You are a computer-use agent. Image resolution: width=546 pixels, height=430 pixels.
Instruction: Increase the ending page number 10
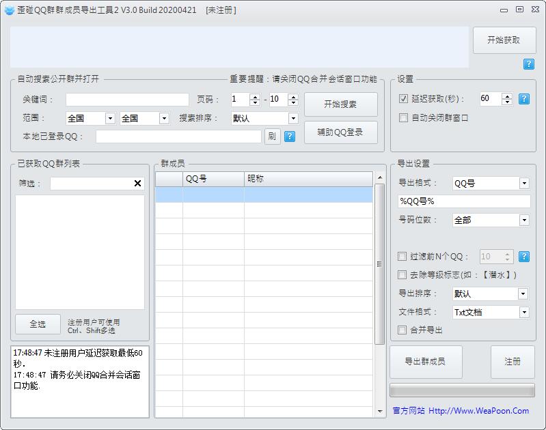(x=294, y=96)
